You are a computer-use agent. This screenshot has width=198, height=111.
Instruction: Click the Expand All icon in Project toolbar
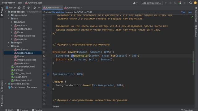pyautogui.click(x=24, y=8)
